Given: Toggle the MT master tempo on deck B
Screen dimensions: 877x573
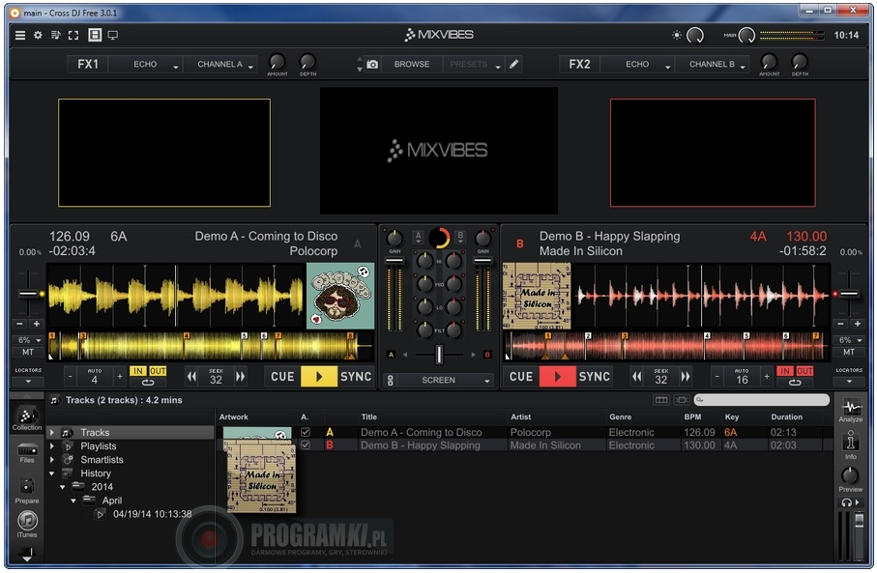Looking at the screenshot, I should coord(848,352).
